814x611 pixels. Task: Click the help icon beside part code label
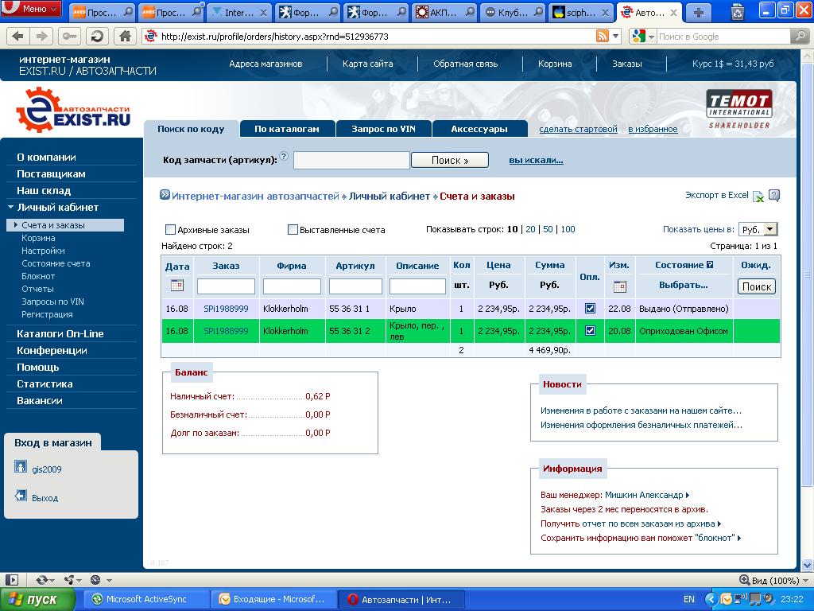[284, 157]
